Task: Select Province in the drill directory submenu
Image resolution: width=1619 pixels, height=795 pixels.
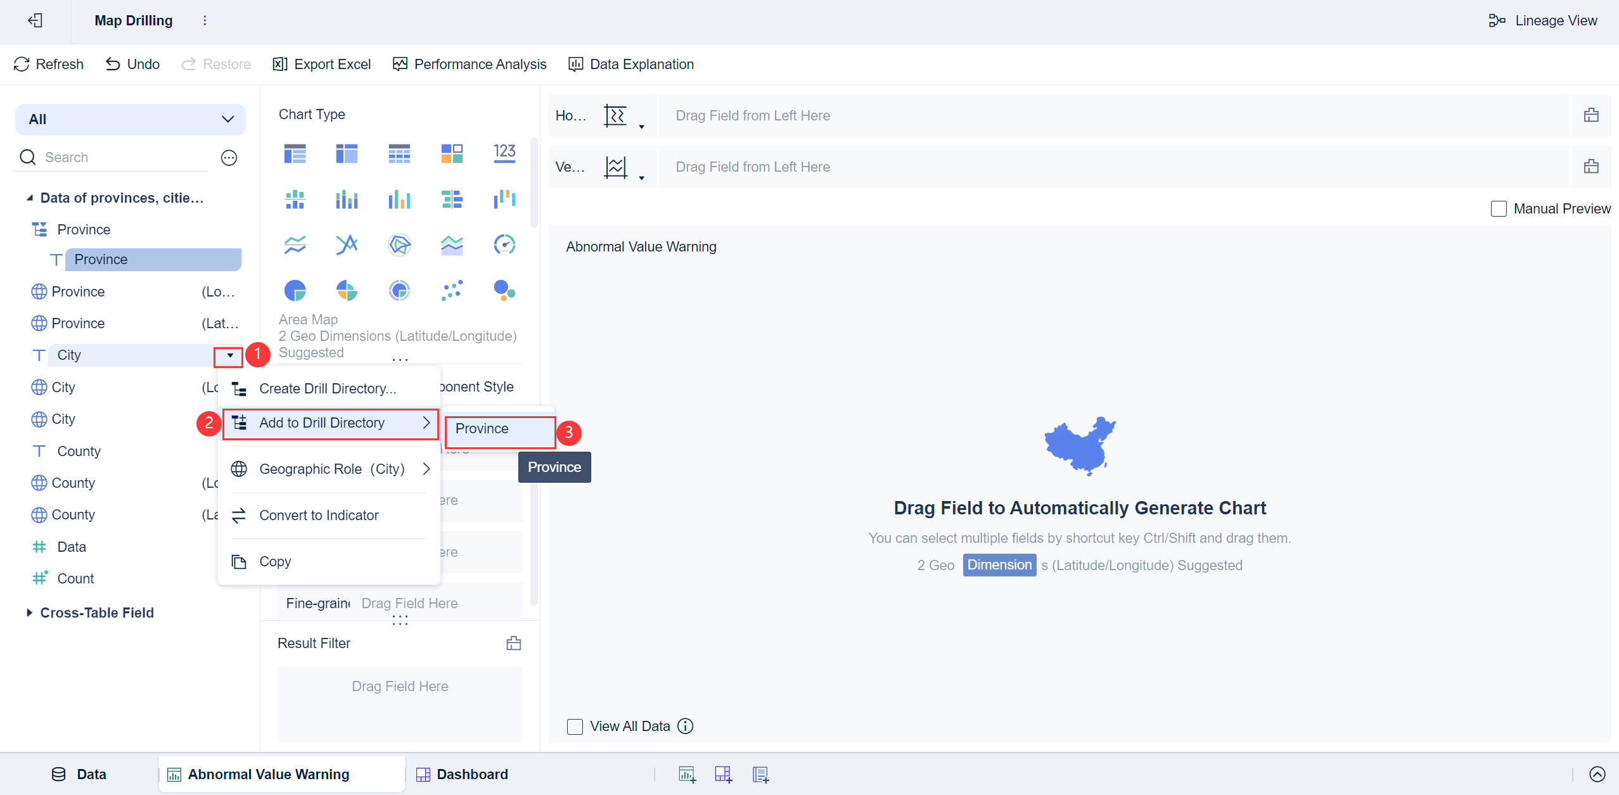Action: click(x=500, y=429)
